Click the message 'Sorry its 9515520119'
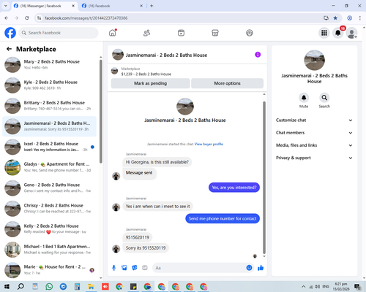366x292 pixels. (146, 248)
